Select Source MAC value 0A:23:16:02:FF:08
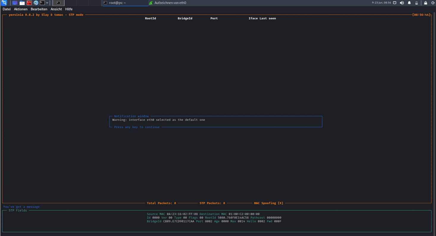The image size is (436, 236). click(182, 214)
